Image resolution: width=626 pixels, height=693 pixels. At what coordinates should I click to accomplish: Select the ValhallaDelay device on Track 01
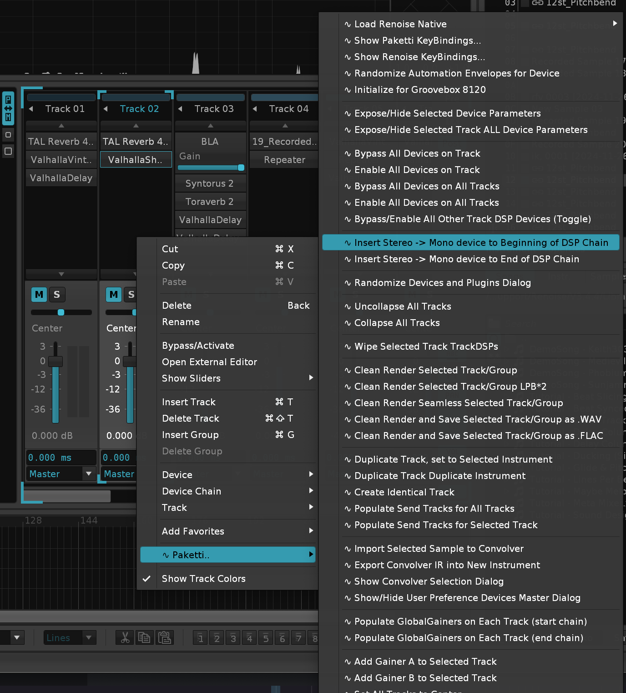coord(61,178)
